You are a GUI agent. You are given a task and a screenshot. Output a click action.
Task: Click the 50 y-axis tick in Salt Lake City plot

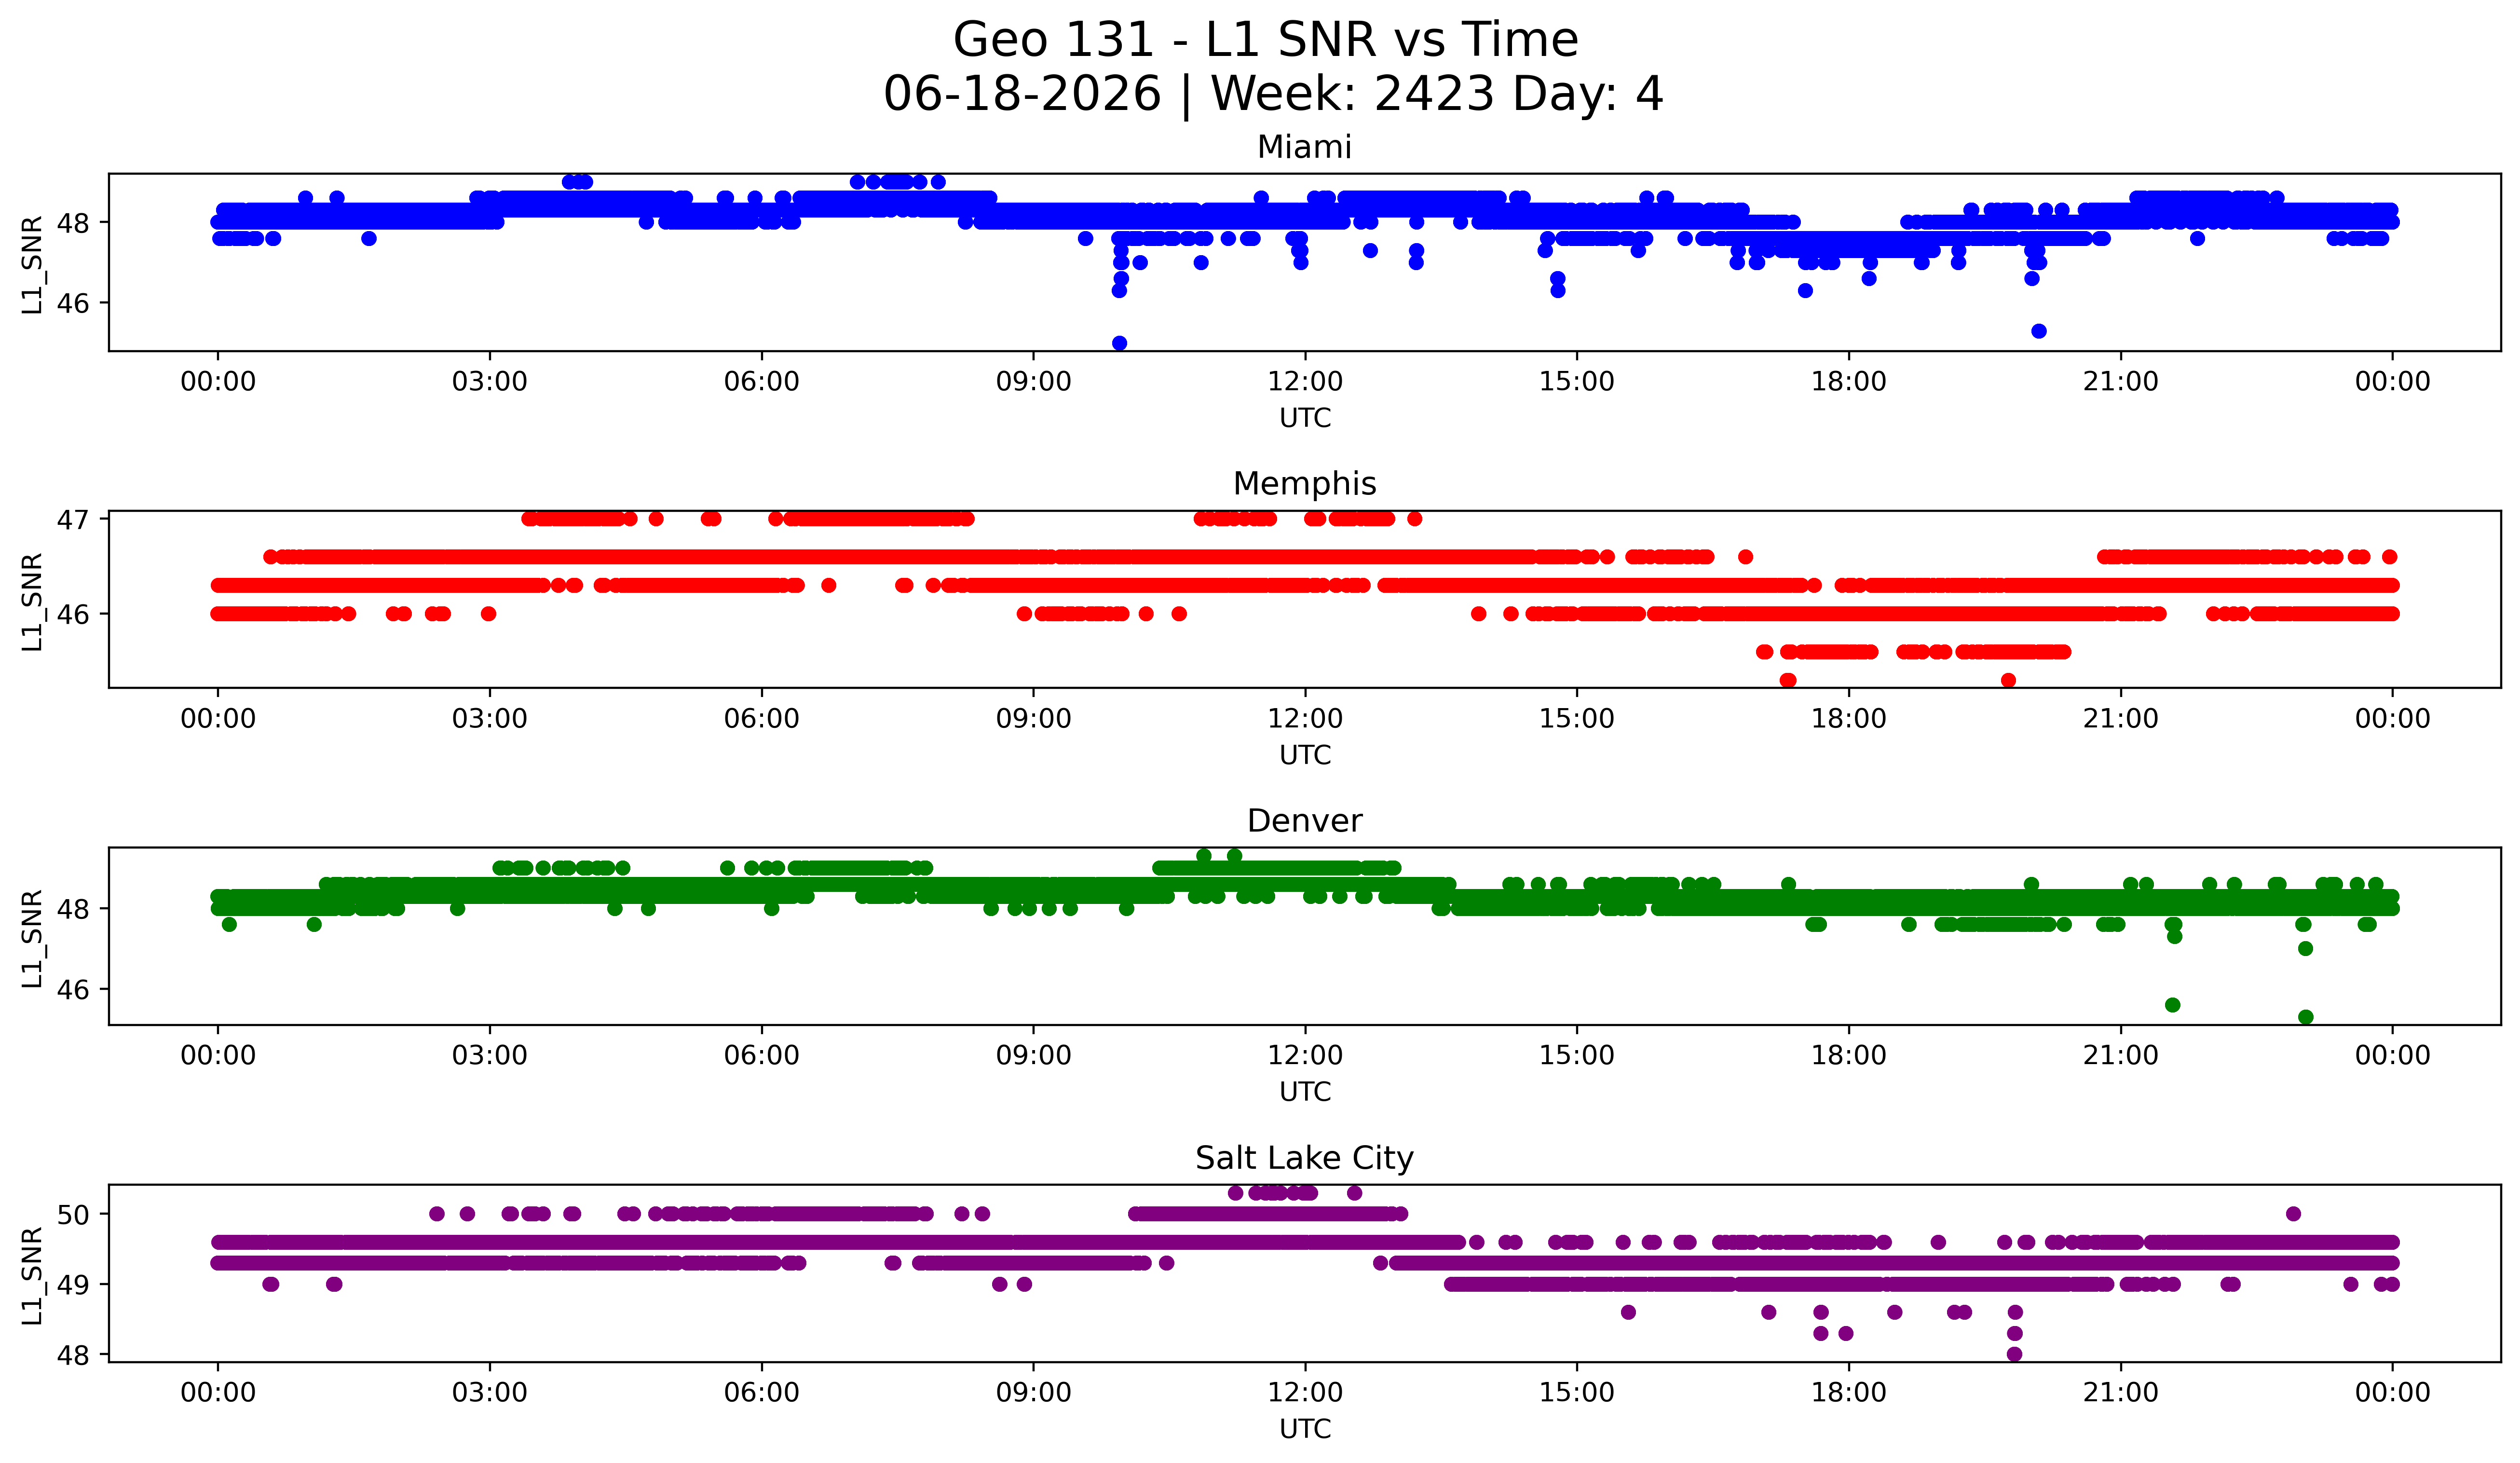(73, 1215)
